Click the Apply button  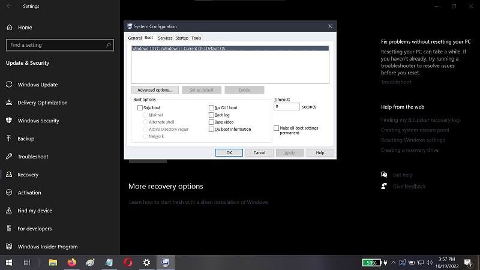[290, 153]
